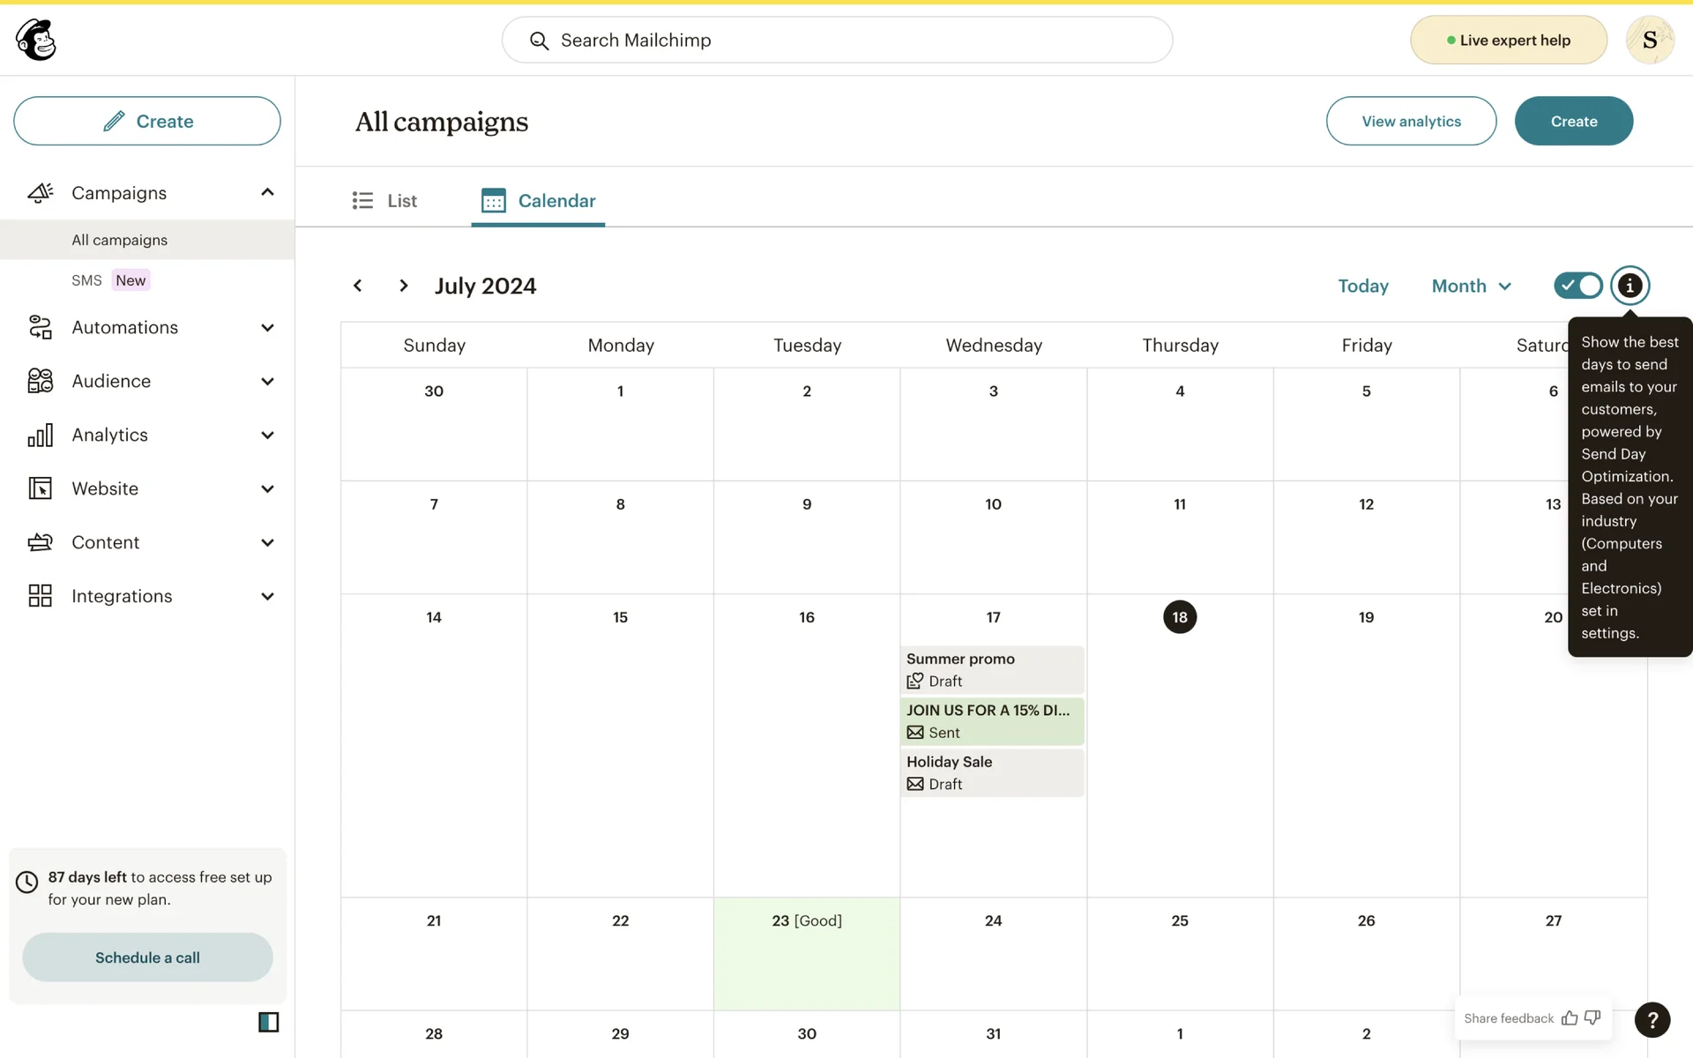Open help with the question mark icon
This screenshot has width=1693, height=1058.
1652,1020
